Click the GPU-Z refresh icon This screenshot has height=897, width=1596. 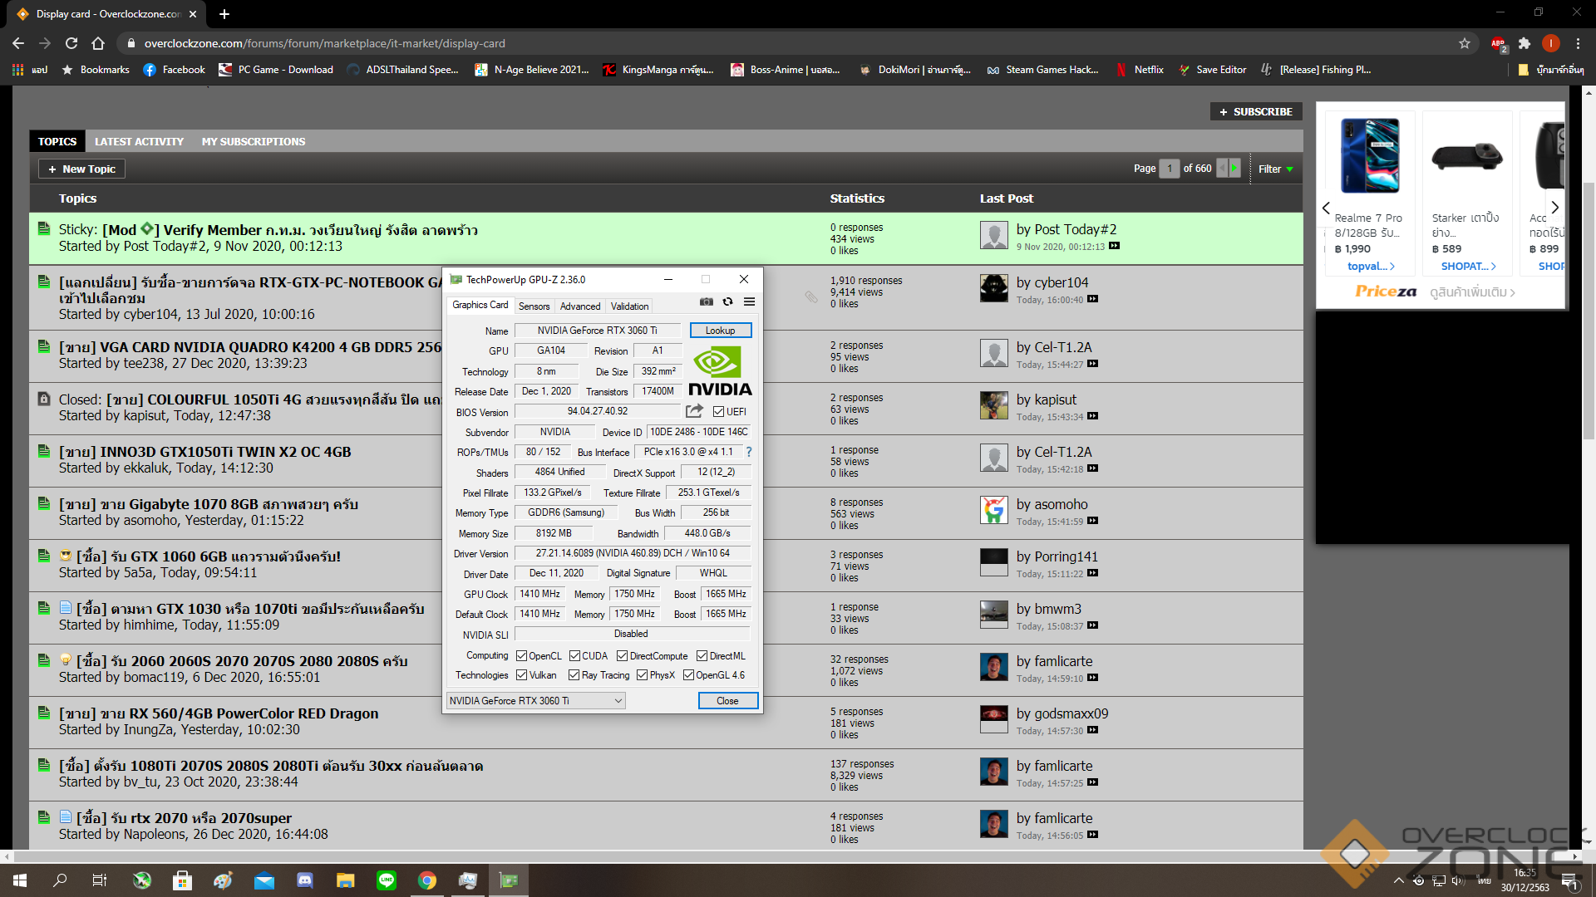727,302
